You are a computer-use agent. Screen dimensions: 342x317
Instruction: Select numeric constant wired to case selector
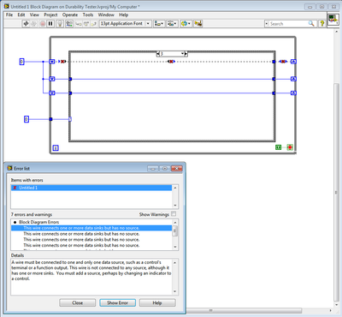pos(27,119)
